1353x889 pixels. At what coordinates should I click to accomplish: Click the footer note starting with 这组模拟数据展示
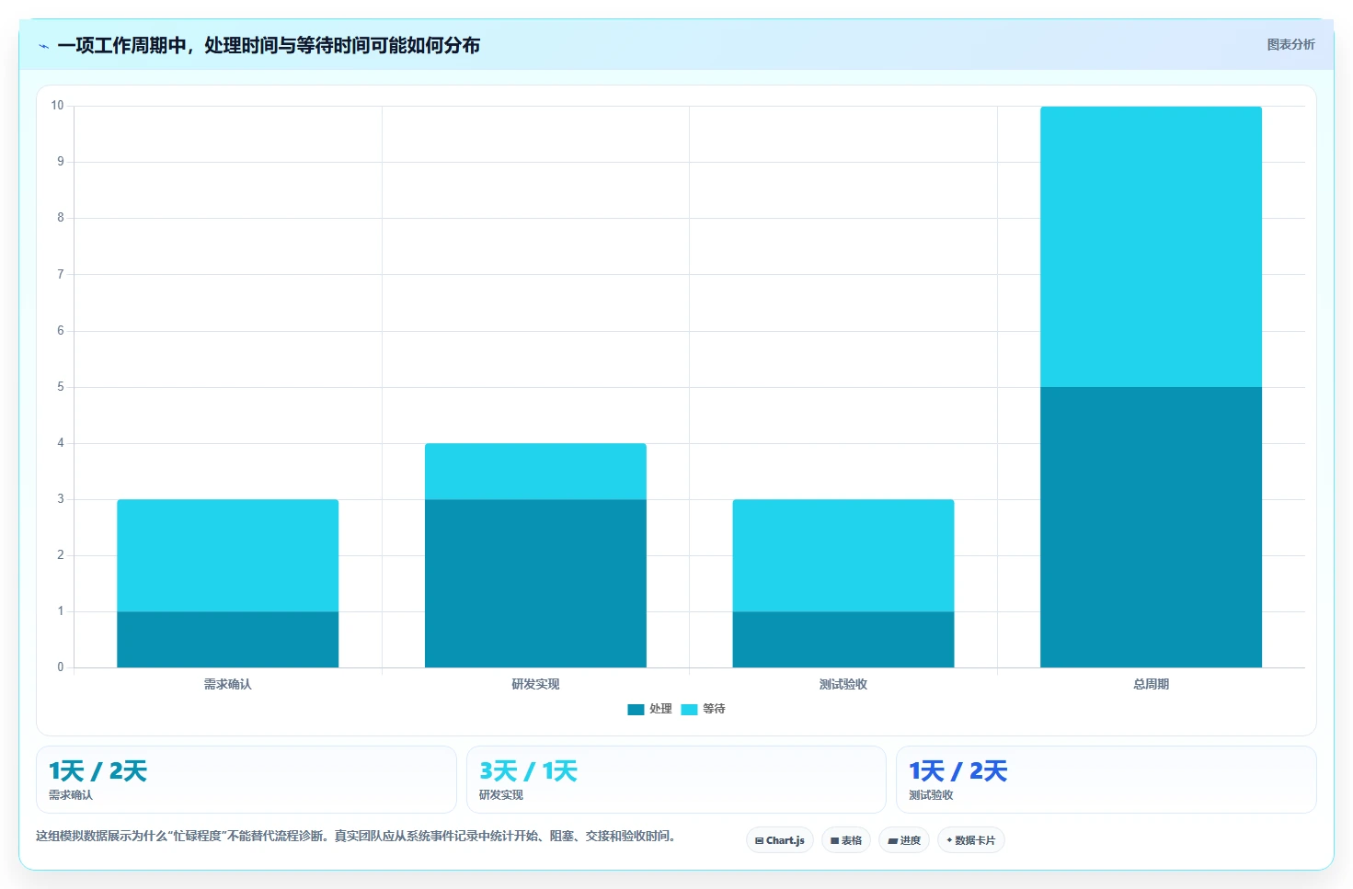click(357, 836)
